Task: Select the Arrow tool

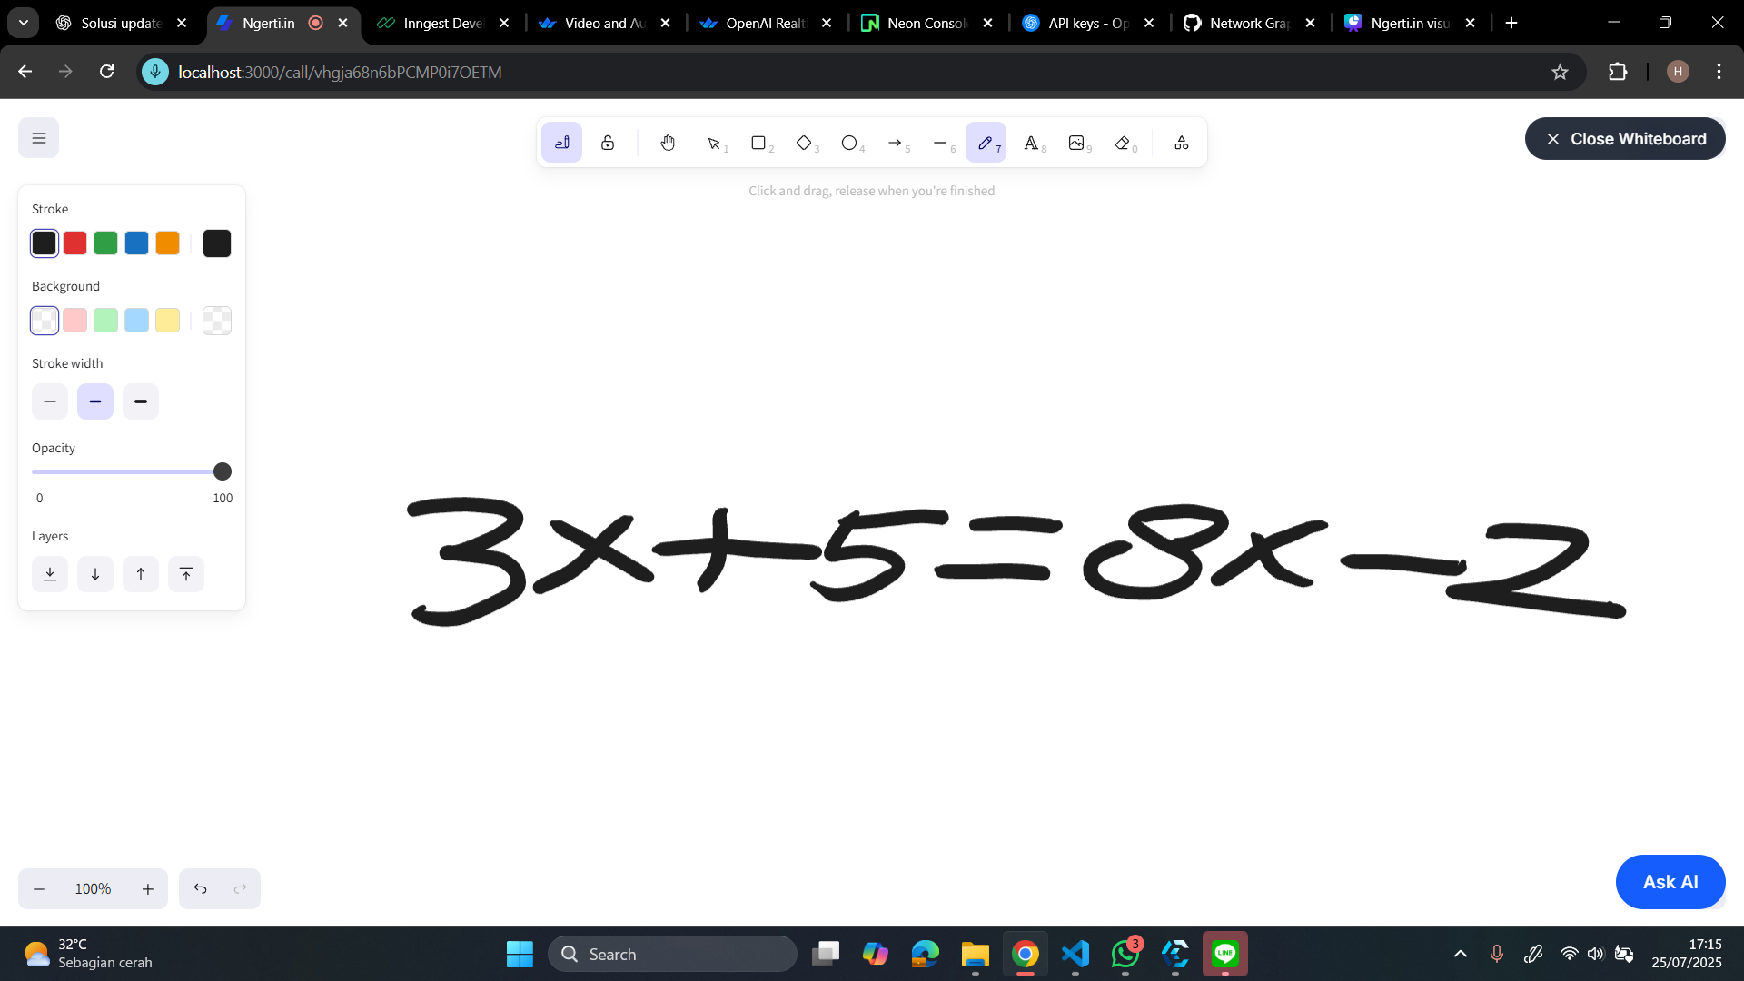Action: point(895,143)
